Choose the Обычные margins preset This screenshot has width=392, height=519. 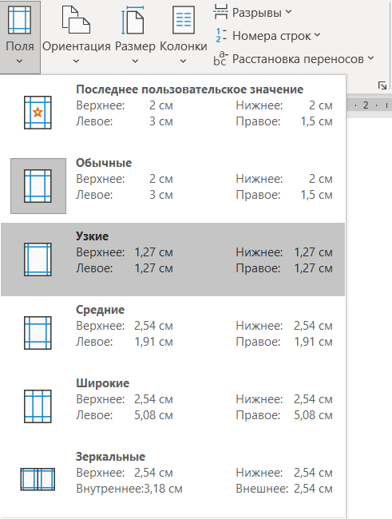coord(172,186)
